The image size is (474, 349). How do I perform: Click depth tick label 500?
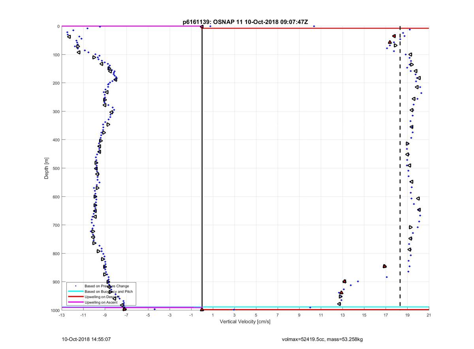[x=56, y=168]
